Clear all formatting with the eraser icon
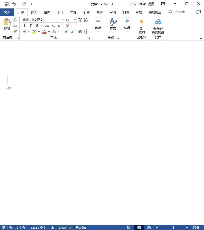Viewport: 204px width, 230px height. tap(67, 26)
